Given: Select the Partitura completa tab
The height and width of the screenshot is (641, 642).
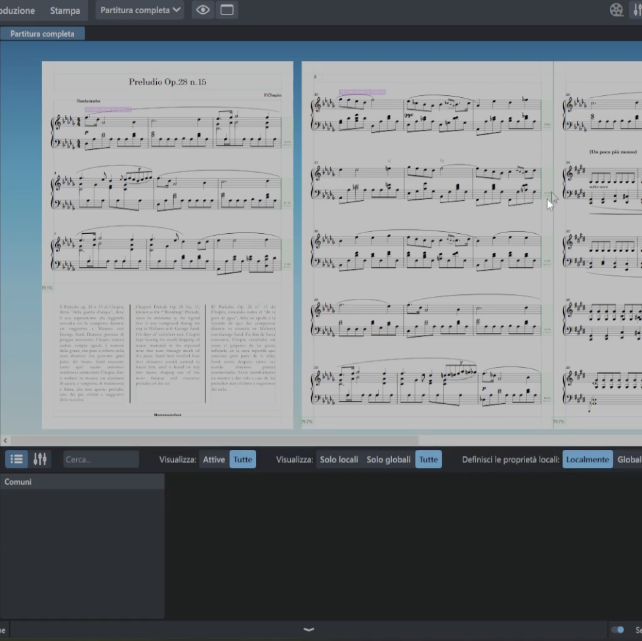Looking at the screenshot, I should tap(42, 33).
